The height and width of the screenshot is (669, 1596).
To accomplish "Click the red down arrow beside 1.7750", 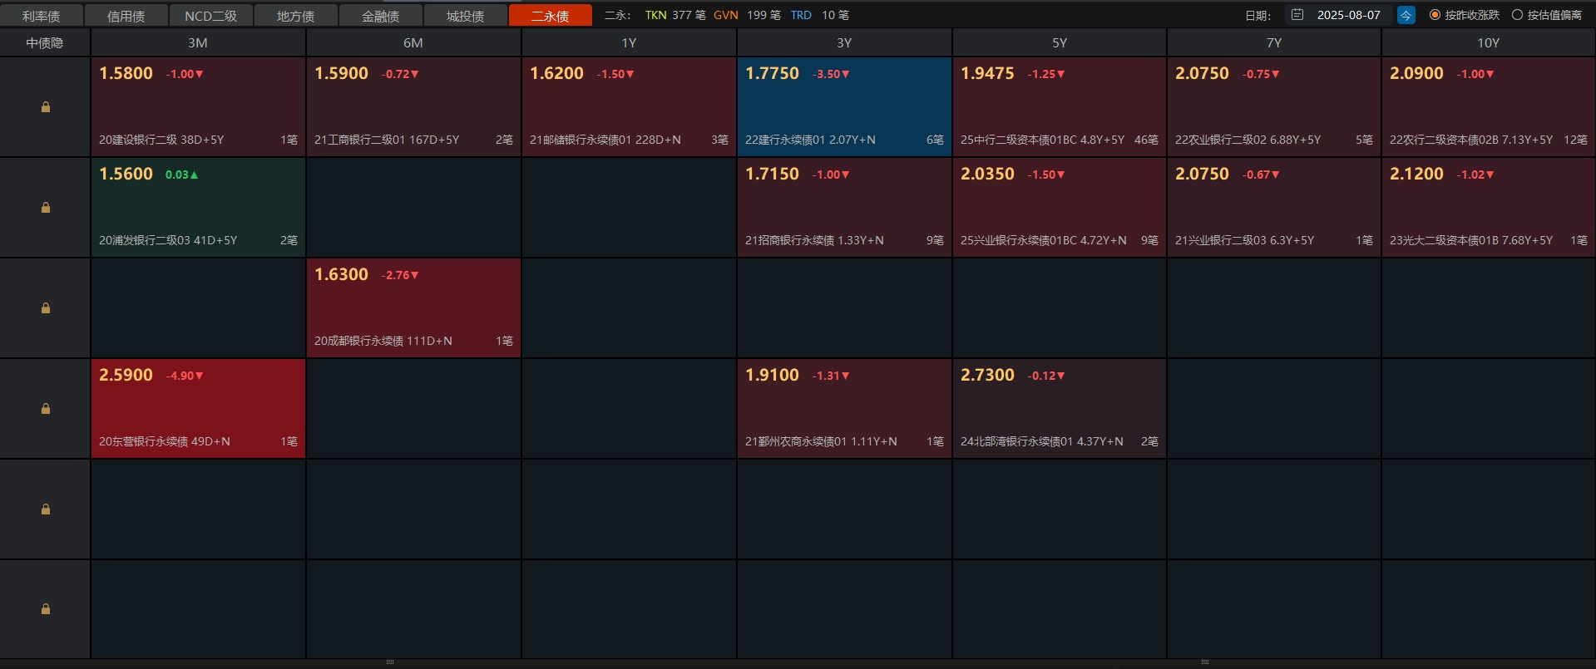I will [x=846, y=75].
